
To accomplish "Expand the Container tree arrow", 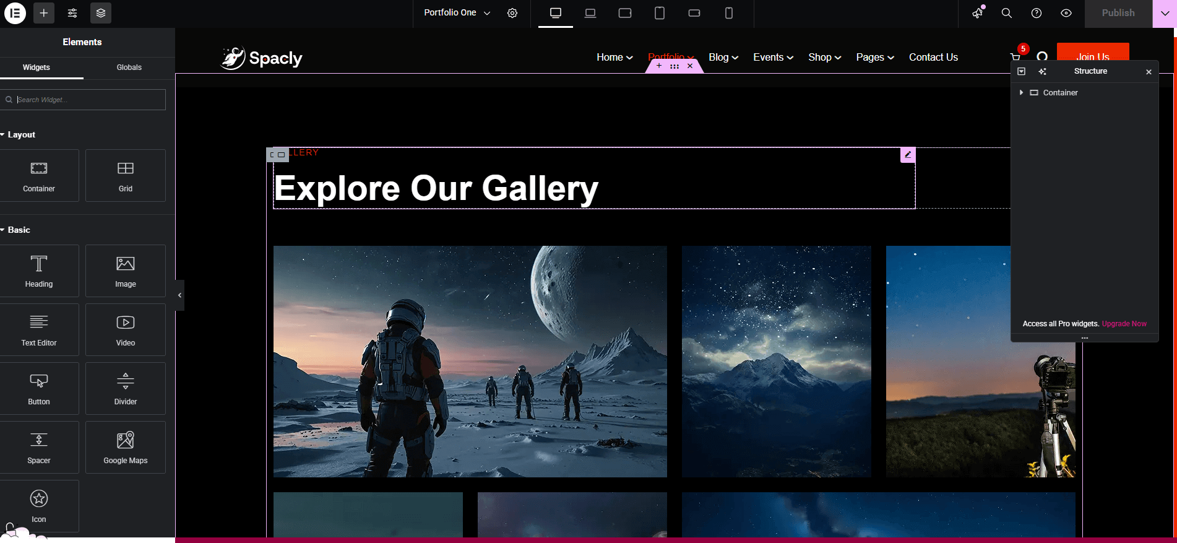I will (x=1021, y=92).
